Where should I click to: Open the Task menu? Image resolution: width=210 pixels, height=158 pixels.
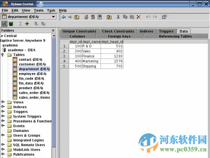pos(51,10)
